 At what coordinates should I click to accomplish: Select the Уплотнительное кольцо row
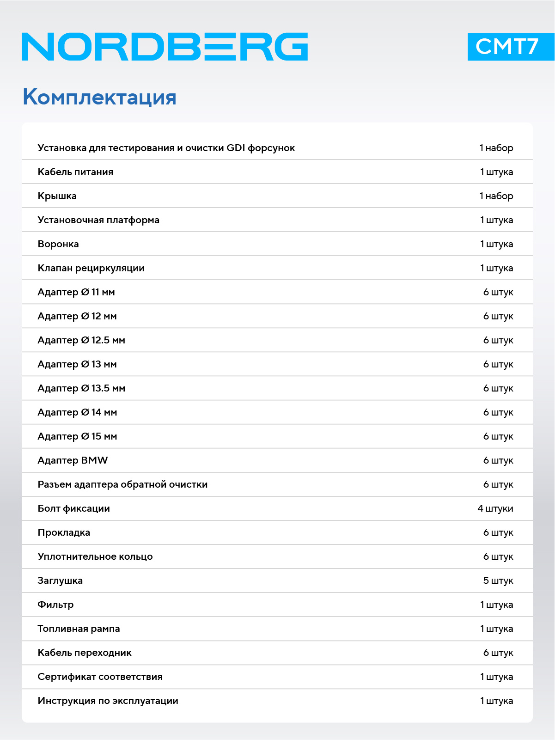(277, 557)
